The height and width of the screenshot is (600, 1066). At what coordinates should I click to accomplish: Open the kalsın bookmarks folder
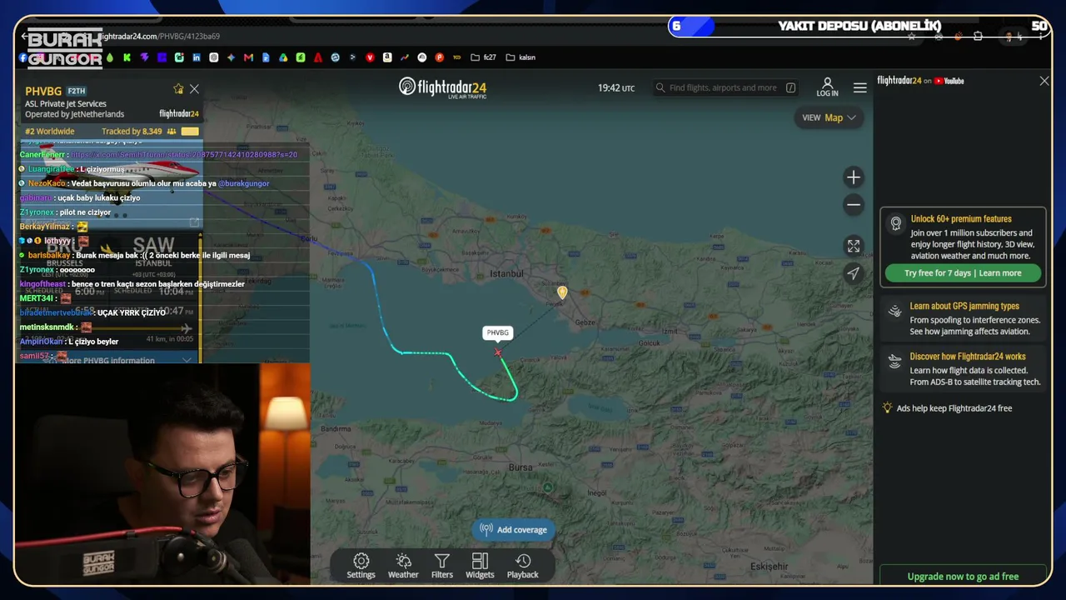point(521,57)
